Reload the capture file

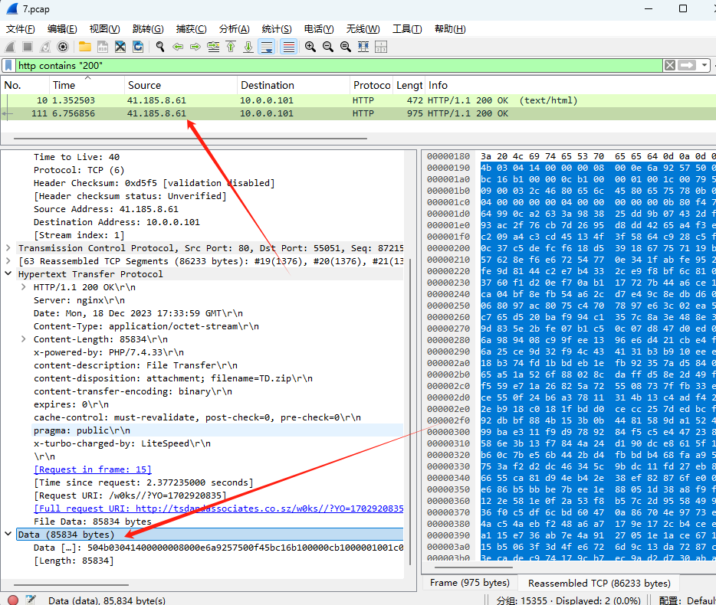tap(138, 47)
